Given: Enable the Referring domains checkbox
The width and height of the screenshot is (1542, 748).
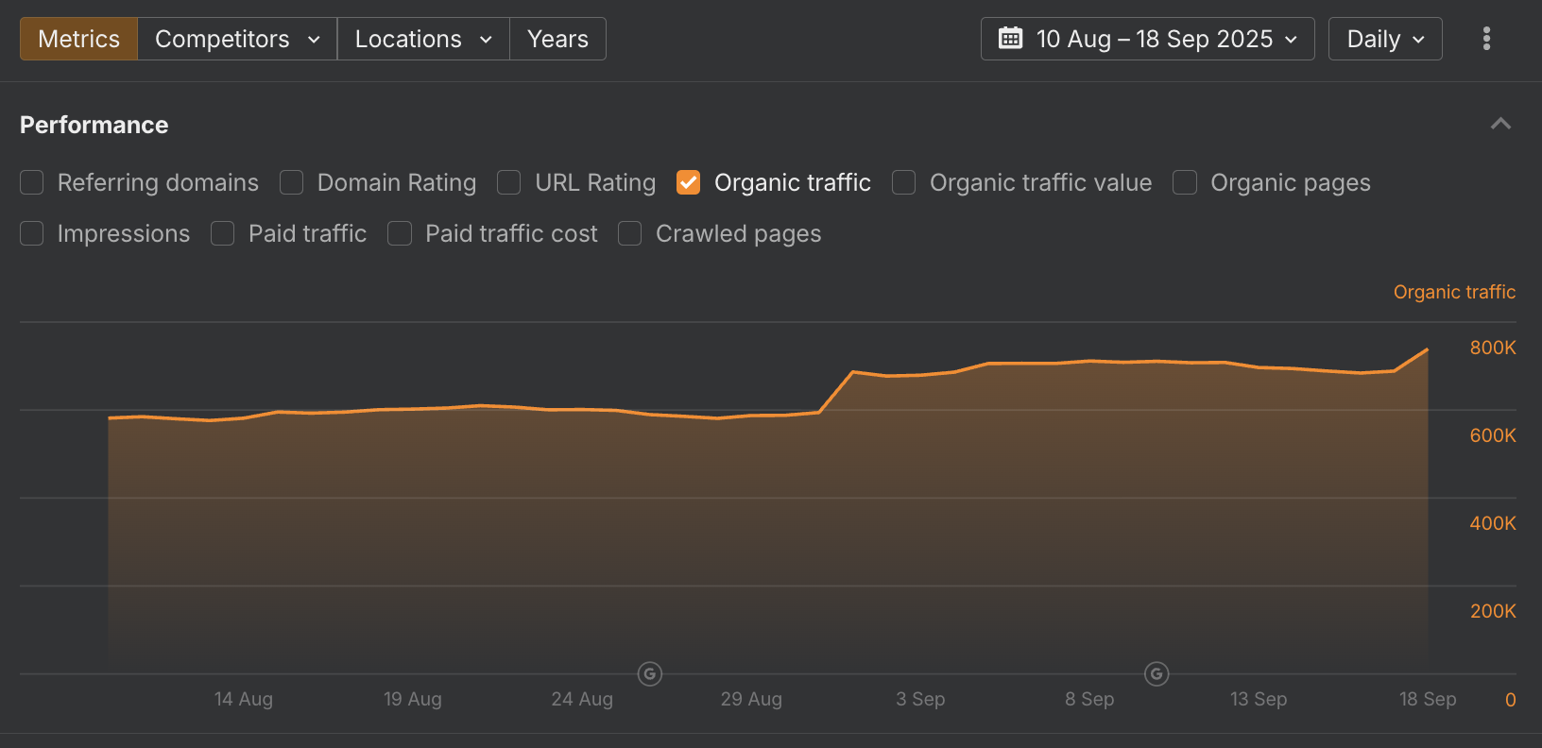Looking at the screenshot, I should (x=32, y=182).
